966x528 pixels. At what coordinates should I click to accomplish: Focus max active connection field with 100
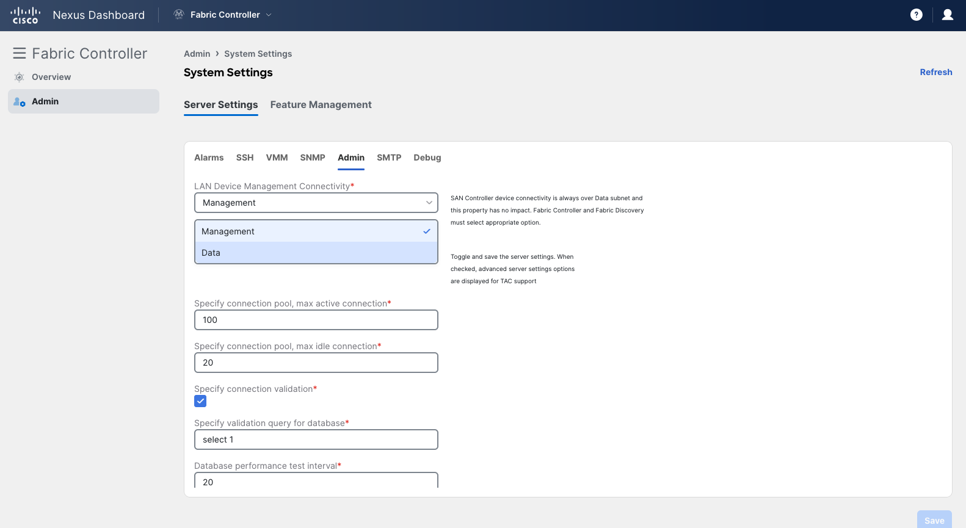(x=316, y=320)
